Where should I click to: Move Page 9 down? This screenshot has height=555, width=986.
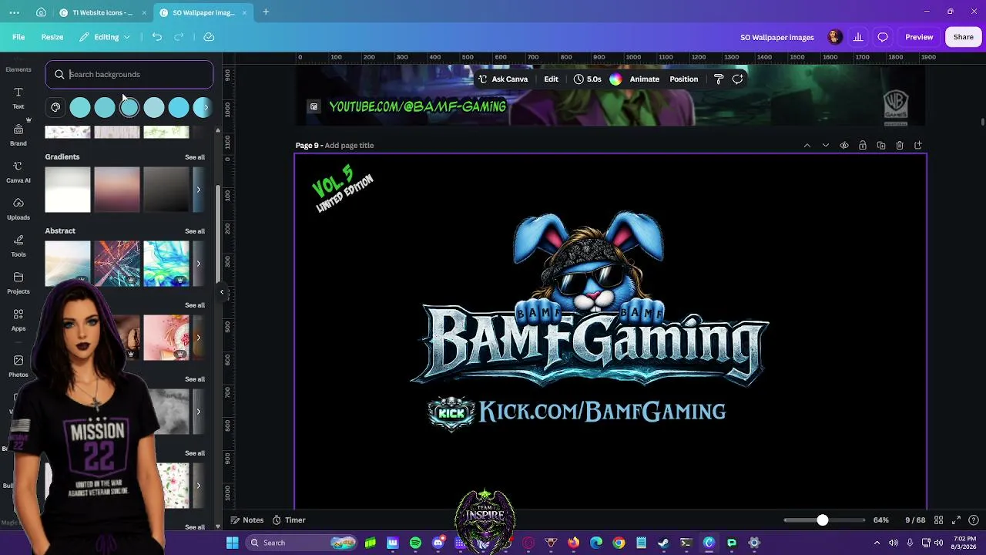pos(826,146)
